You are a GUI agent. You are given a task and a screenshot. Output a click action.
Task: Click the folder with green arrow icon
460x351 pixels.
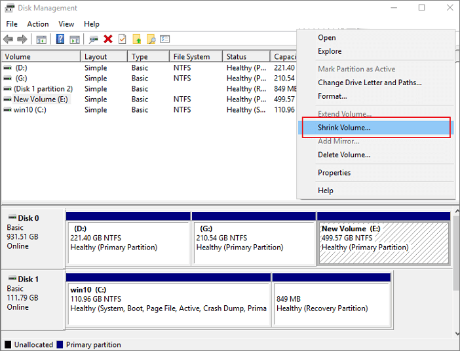pyautogui.click(x=137, y=39)
